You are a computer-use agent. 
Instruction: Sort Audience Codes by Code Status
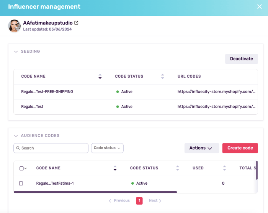tap(177, 168)
